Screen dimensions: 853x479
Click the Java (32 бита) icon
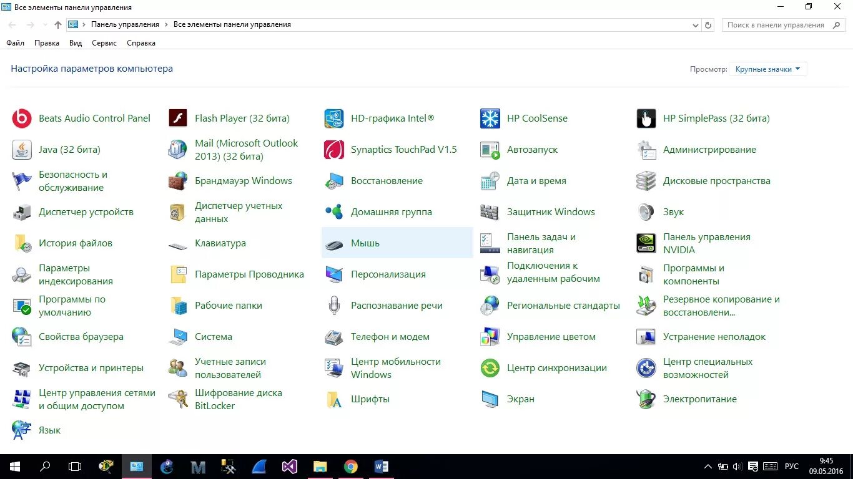click(x=22, y=150)
